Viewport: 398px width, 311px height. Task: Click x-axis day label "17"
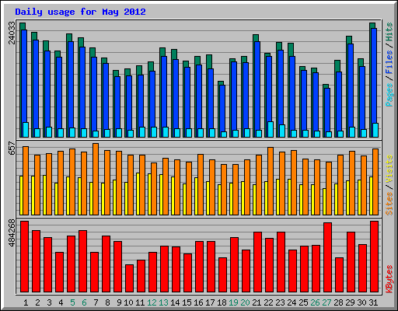coord(210,302)
